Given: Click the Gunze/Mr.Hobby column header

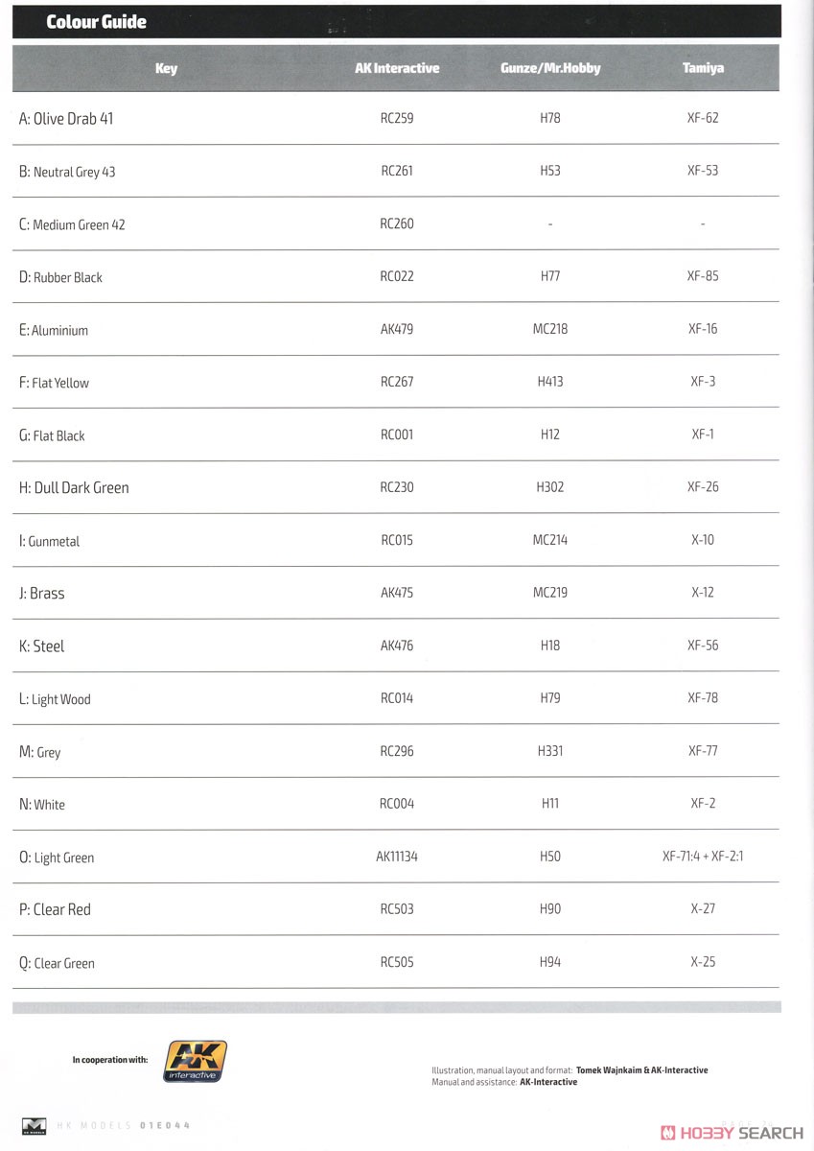Looking at the screenshot, I should coord(550,68).
